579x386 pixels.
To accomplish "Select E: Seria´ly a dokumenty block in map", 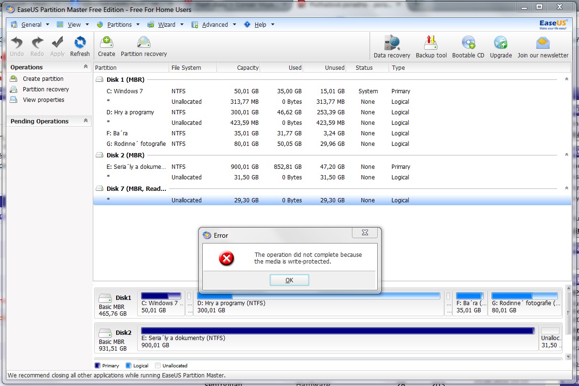I will click(338, 338).
